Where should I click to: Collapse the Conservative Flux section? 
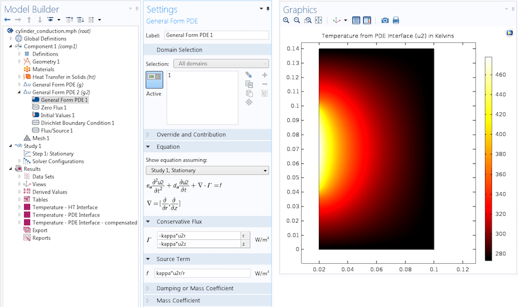(148, 221)
